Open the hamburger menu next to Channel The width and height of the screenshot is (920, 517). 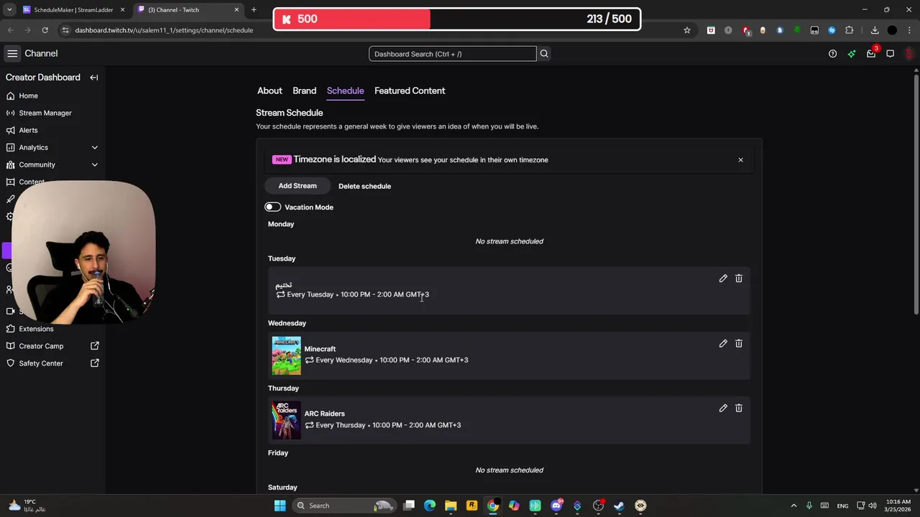point(12,53)
